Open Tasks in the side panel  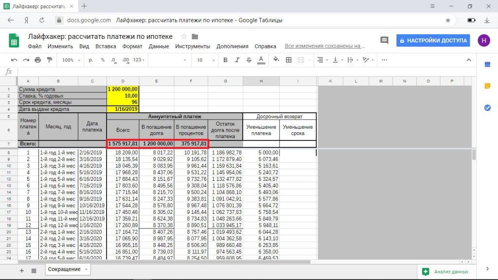(x=487, y=107)
